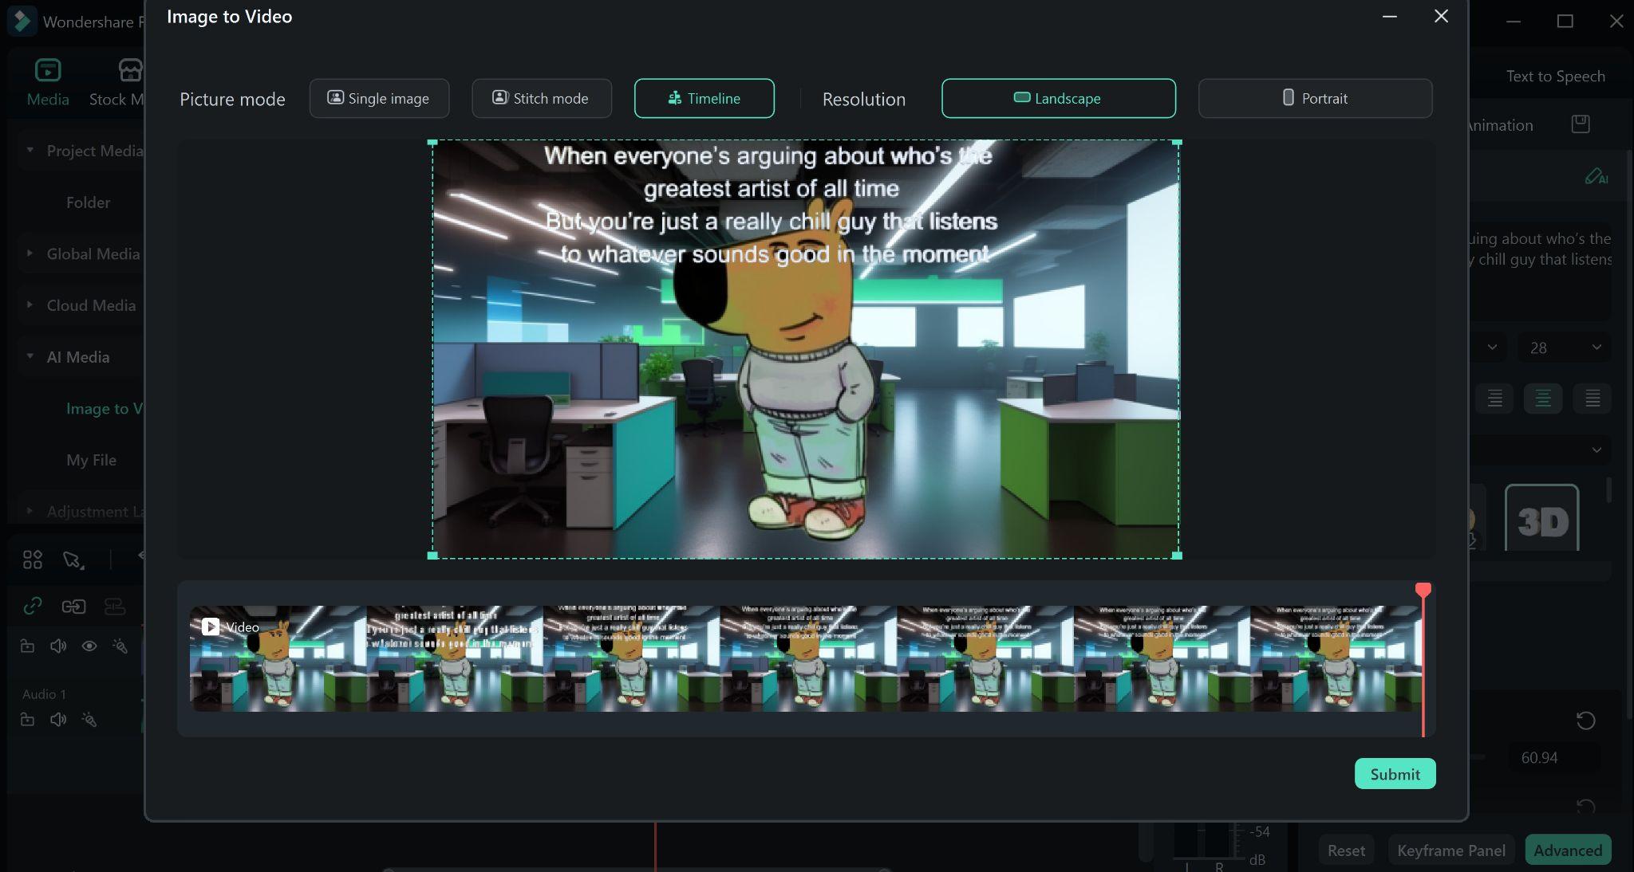Select the arrow selection tool in timeline toolbar

pos(73,560)
